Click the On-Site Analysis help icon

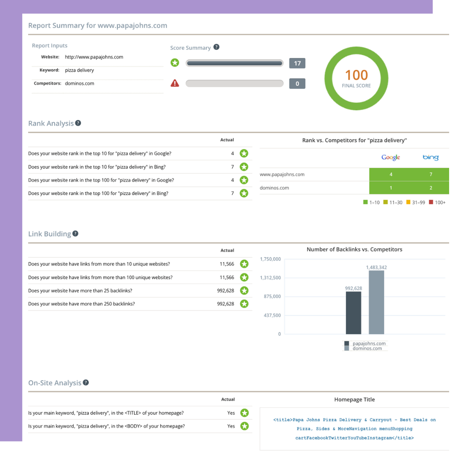click(86, 382)
